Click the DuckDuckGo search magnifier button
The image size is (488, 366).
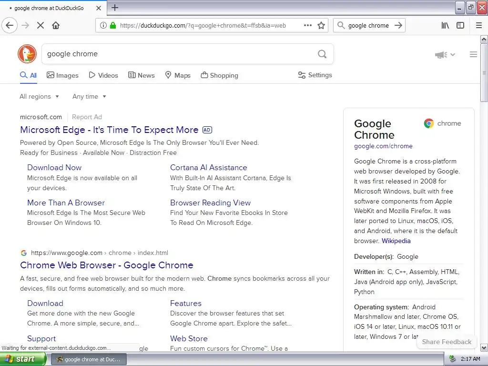(322, 54)
